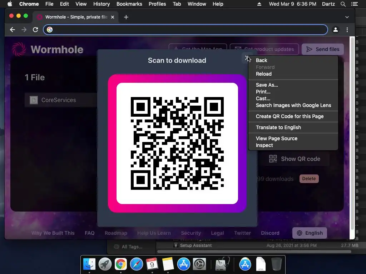This screenshot has width=366, height=274.
Task: Click the CoreServices file name
Action: [59, 100]
